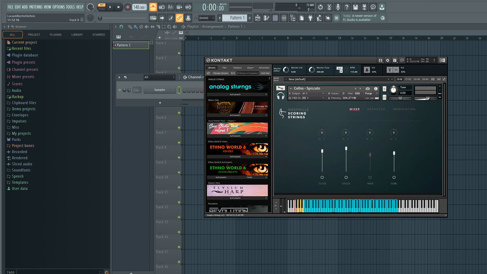Mute the Sampler channel green light
487x274 pixels.
tap(120, 90)
